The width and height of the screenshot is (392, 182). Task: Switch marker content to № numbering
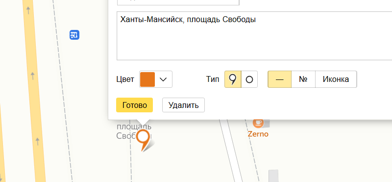tap(303, 79)
